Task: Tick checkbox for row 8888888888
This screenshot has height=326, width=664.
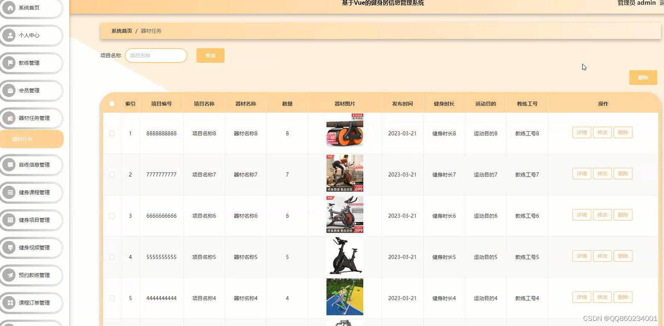Action: point(112,133)
